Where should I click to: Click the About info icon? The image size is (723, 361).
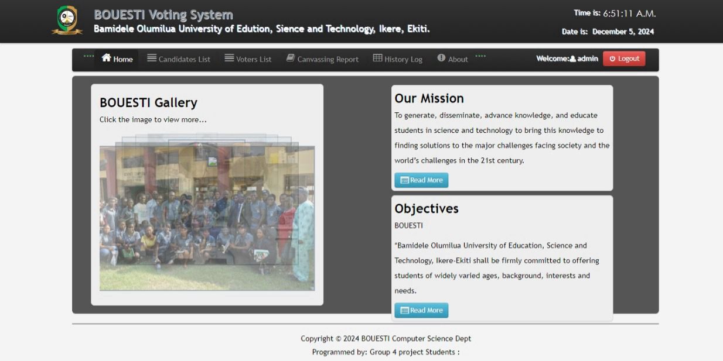(x=441, y=58)
